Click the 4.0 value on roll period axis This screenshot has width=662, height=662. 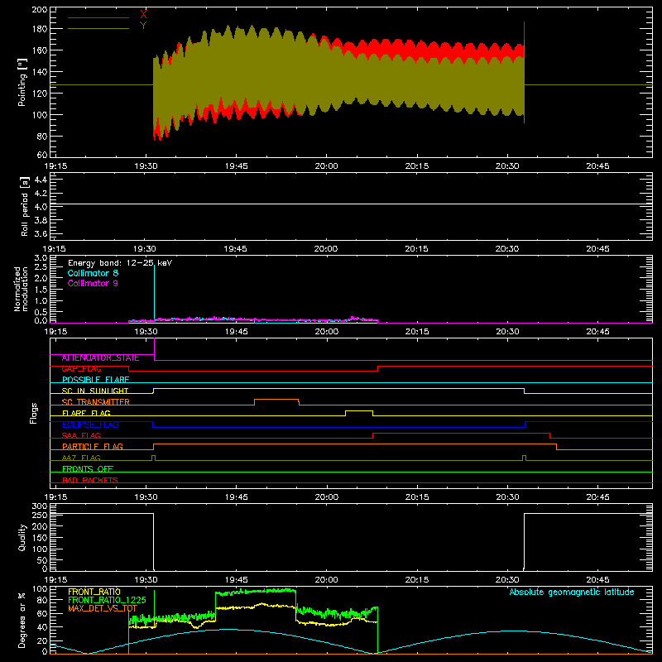[x=41, y=206]
